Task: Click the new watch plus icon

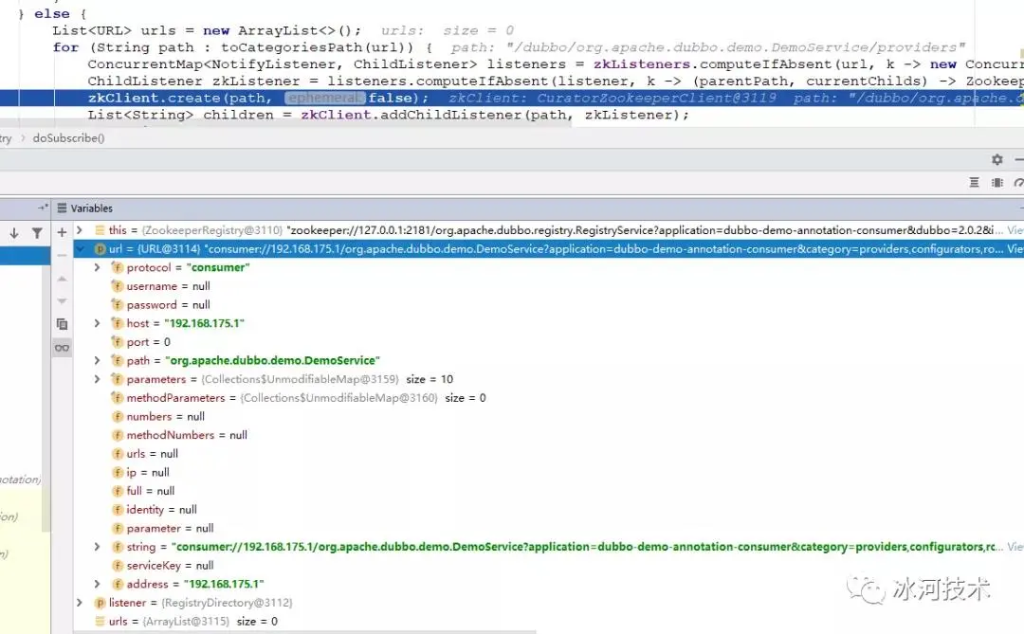Action: (x=62, y=232)
